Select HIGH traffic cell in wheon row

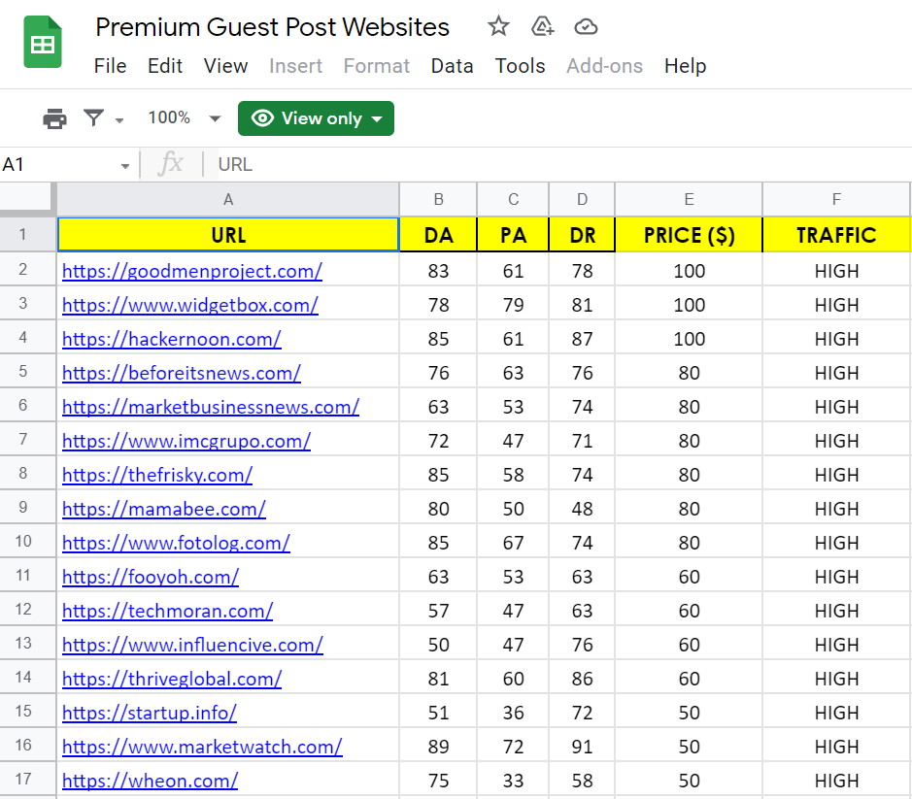pos(836,781)
